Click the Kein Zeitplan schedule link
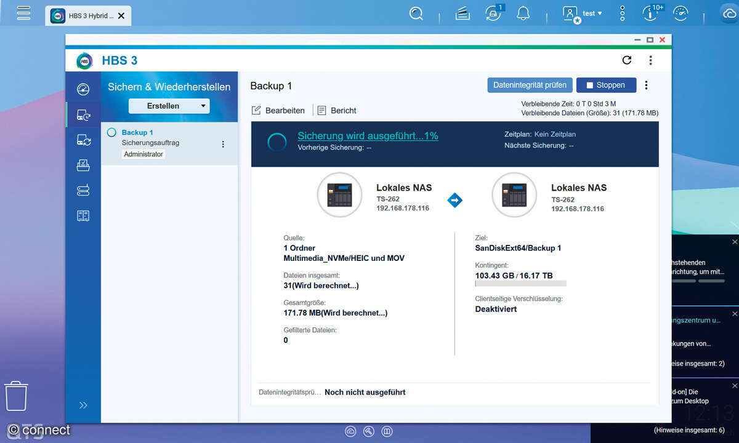Viewport: 739px width, 443px height. [555, 134]
